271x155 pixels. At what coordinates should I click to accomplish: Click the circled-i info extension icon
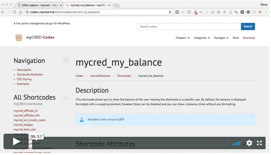[x=218, y=12]
